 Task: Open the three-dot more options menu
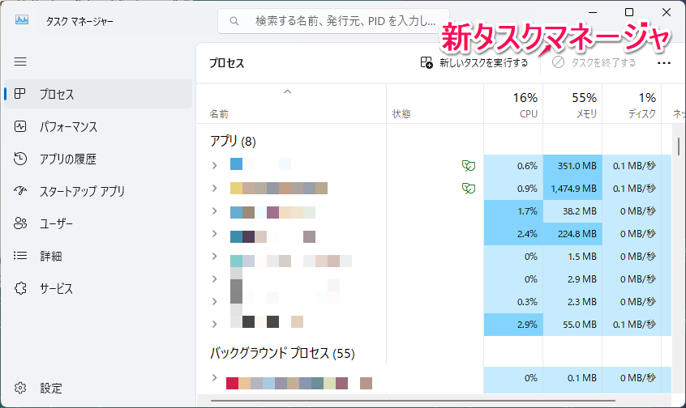[663, 63]
